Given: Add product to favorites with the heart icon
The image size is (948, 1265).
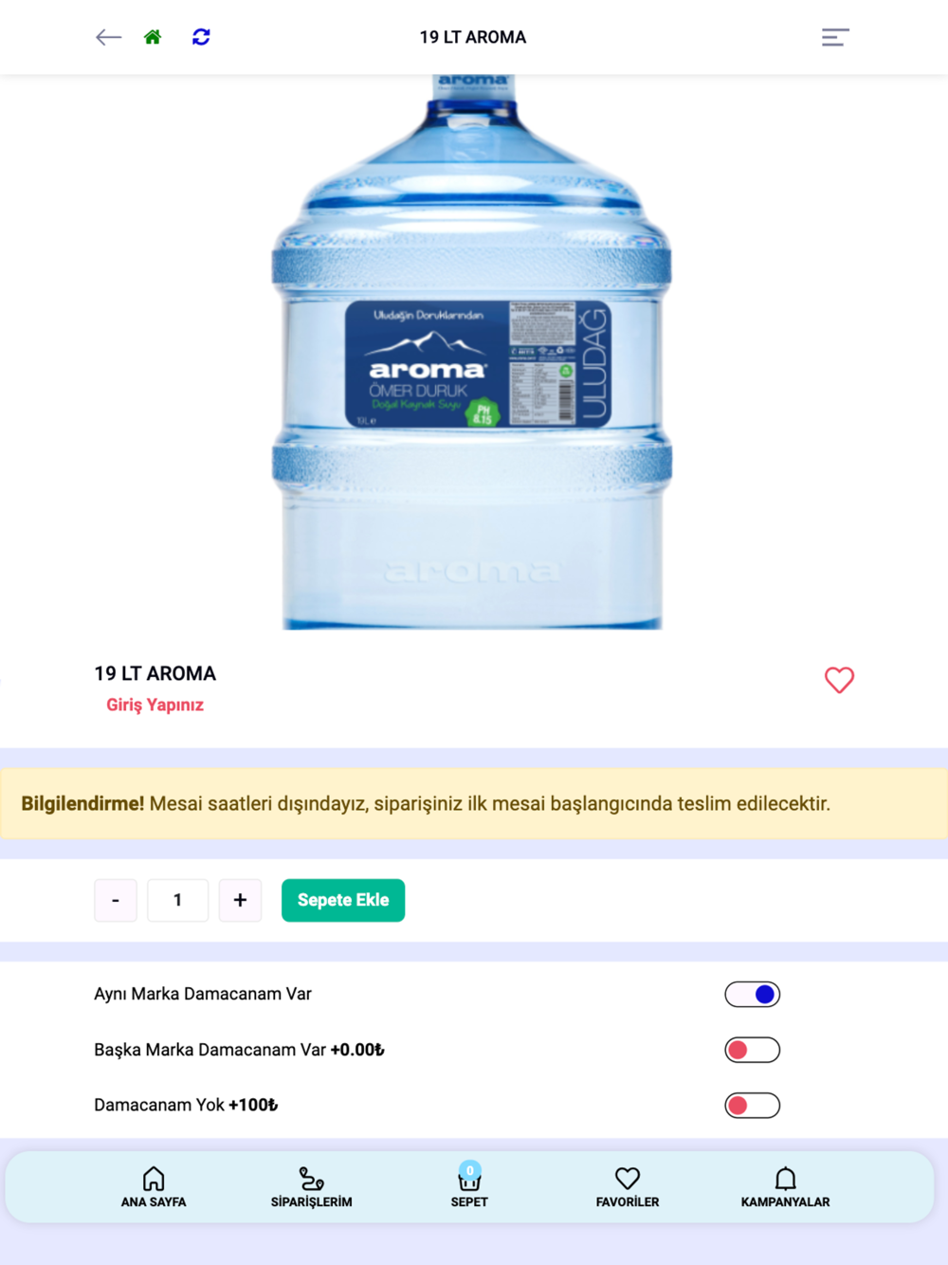Looking at the screenshot, I should coord(839,679).
